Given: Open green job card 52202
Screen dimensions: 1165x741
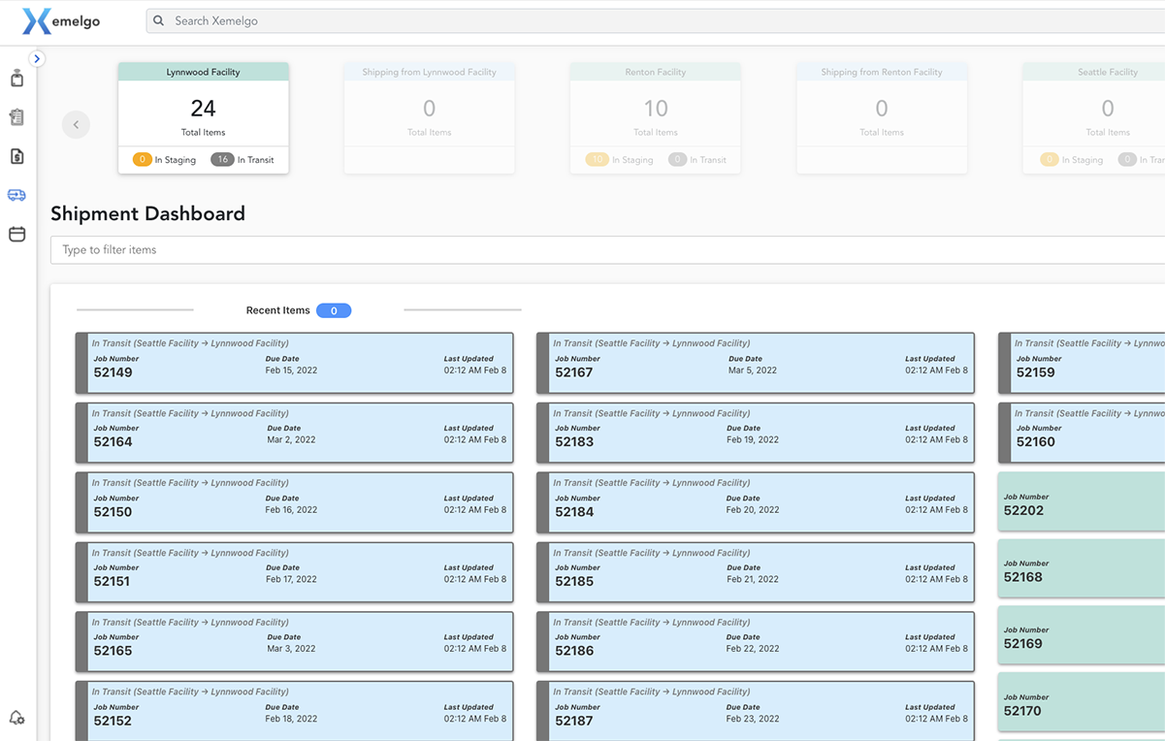Looking at the screenshot, I should pos(1081,502).
